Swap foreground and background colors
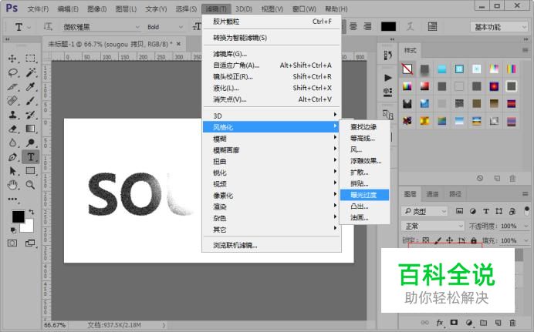 click(32, 212)
